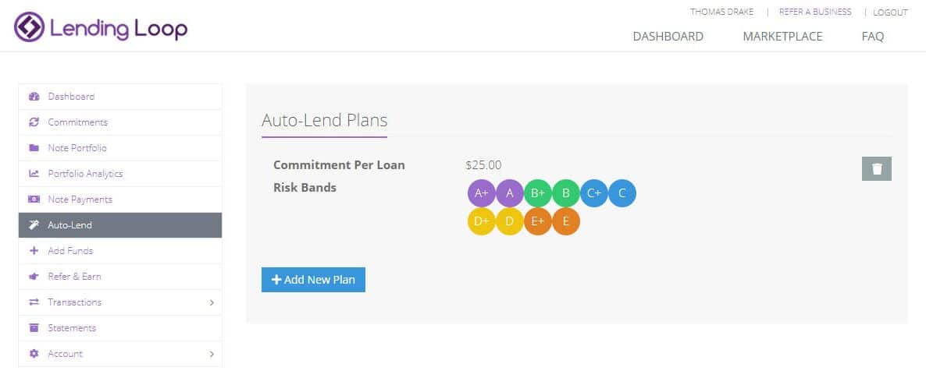Go to the FAQ page
Viewport: 926px width, 385px height.
click(873, 37)
